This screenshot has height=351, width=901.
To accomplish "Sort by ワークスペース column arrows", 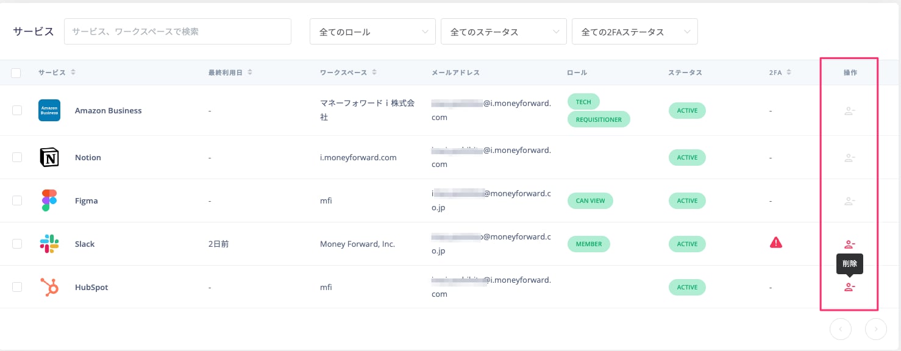I will coord(374,73).
